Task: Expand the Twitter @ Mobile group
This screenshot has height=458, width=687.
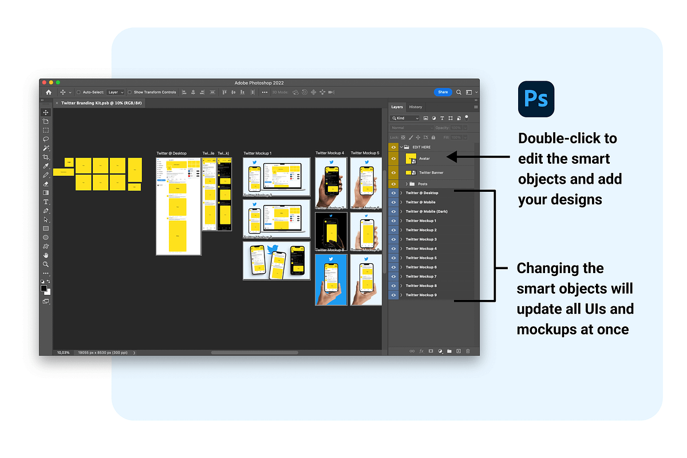Action: coord(401,202)
